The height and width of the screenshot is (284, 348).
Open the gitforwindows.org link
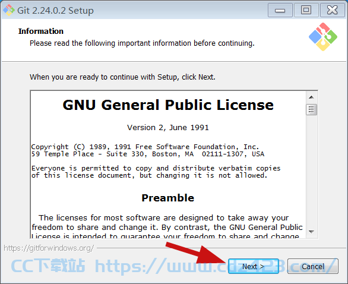pyautogui.click(x=49, y=248)
